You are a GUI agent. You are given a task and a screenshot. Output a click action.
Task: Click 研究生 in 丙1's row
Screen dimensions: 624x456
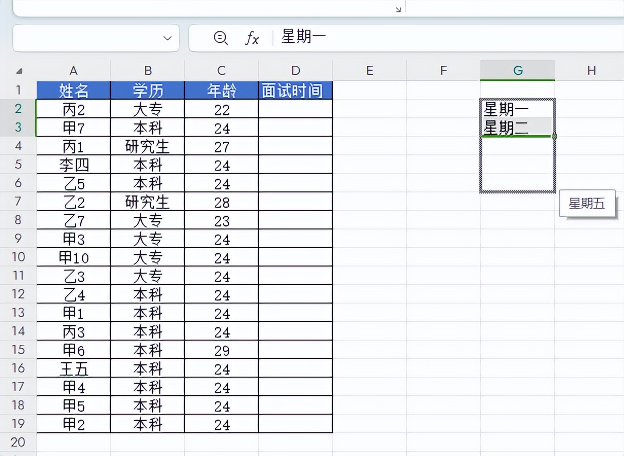[x=148, y=146]
